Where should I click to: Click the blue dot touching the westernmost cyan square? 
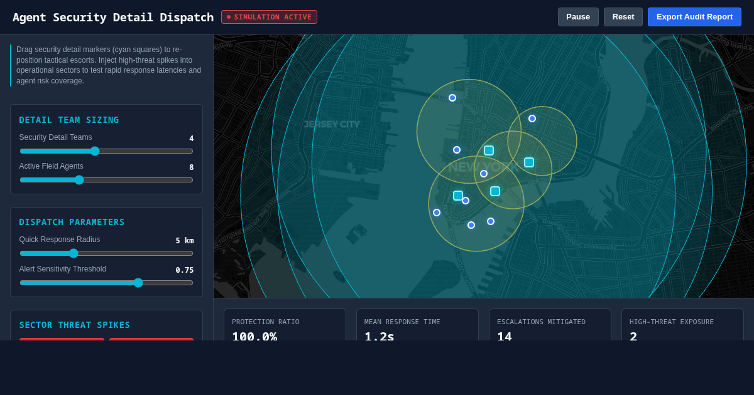tap(466, 201)
